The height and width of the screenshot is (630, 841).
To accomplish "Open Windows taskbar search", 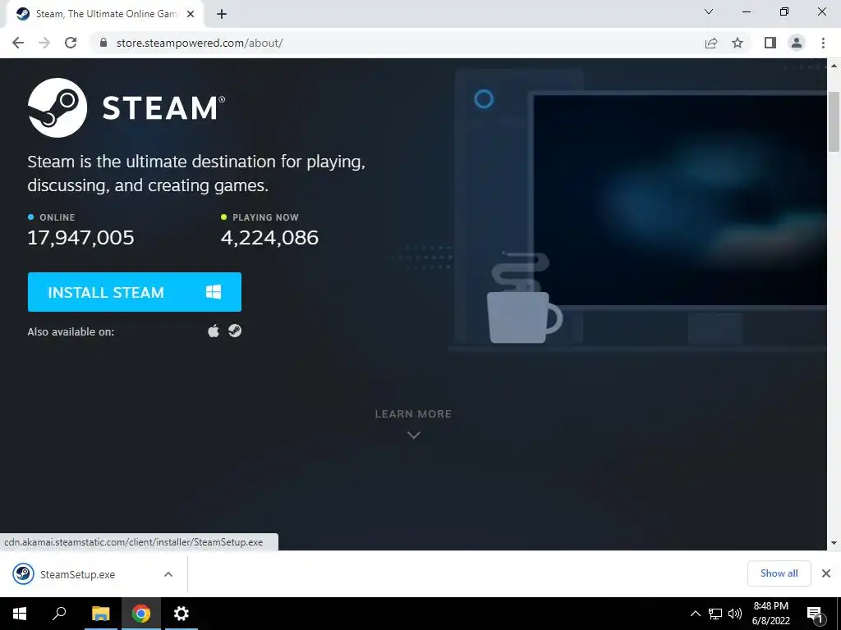I will [59, 614].
